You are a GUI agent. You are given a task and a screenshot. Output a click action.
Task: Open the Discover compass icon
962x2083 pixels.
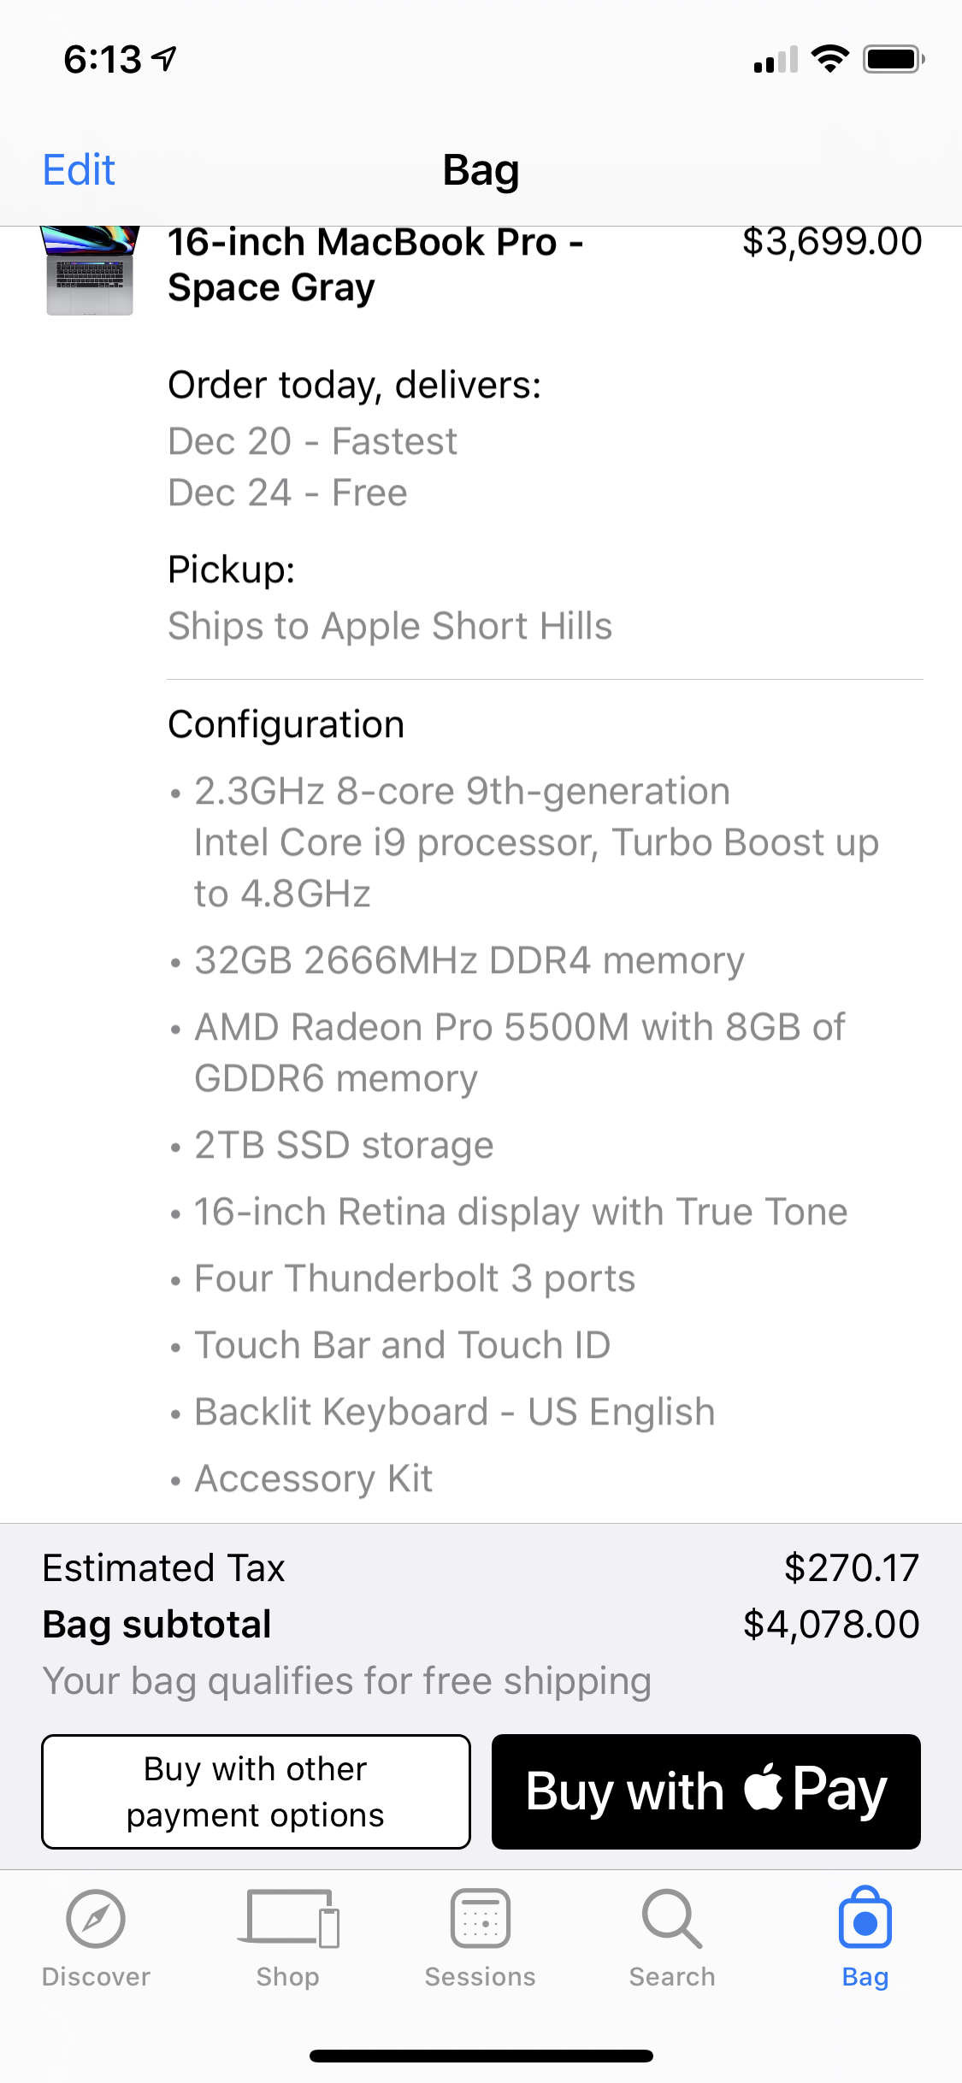tap(96, 1918)
